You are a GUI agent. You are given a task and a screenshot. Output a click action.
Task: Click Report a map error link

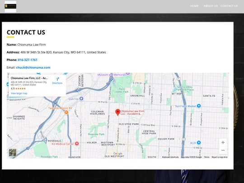click(220, 157)
